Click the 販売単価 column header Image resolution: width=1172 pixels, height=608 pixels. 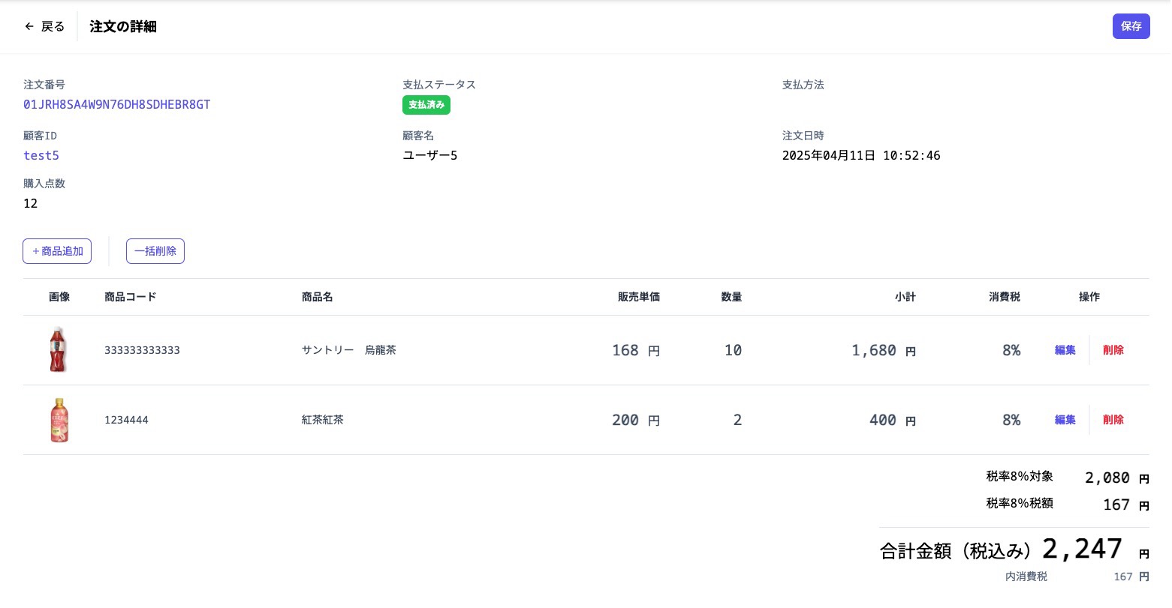(x=638, y=297)
